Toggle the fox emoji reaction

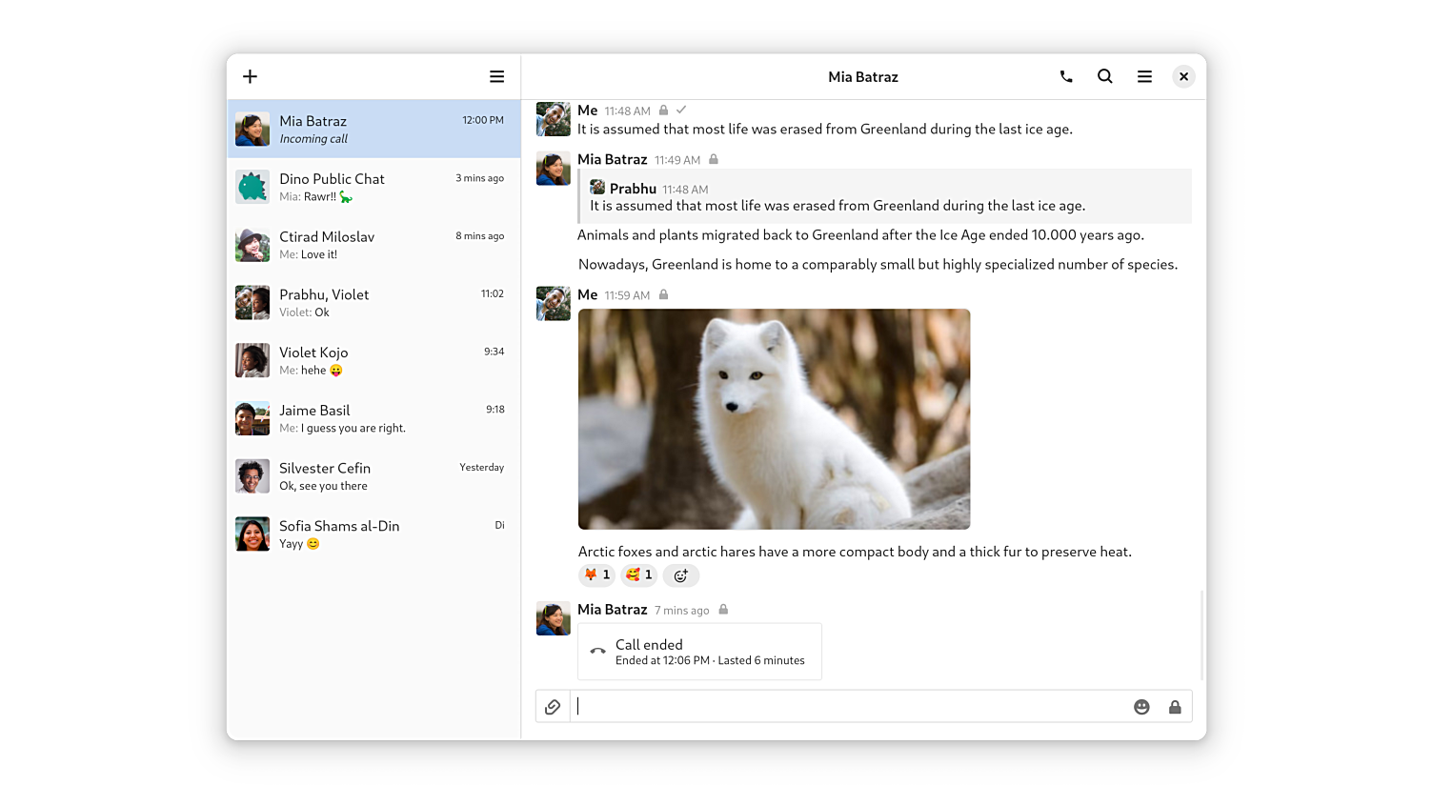click(596, 575)
